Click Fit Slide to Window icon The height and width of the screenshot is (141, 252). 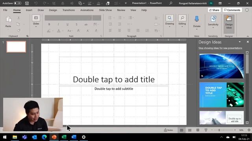[249, 130]
